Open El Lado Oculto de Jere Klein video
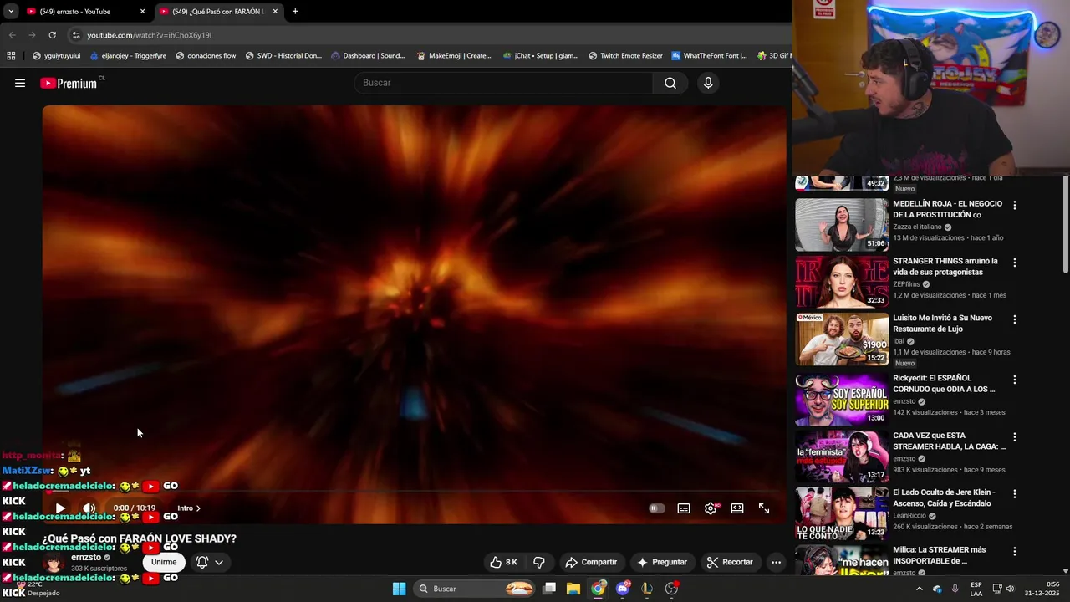 click(x=842, y=513)
